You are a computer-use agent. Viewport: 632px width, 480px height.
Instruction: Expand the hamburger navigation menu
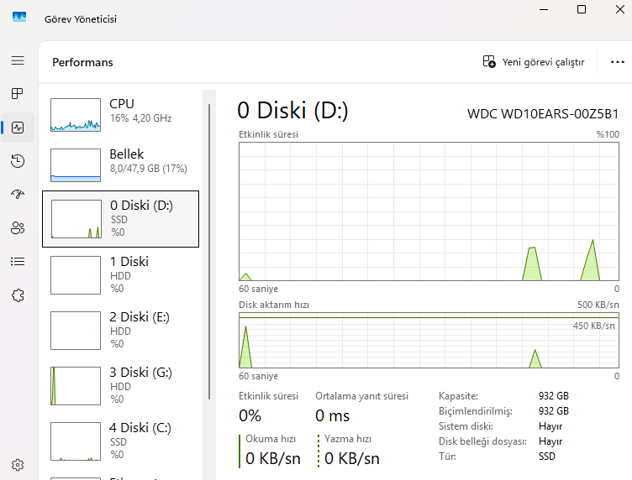click(x=18, y=61)
